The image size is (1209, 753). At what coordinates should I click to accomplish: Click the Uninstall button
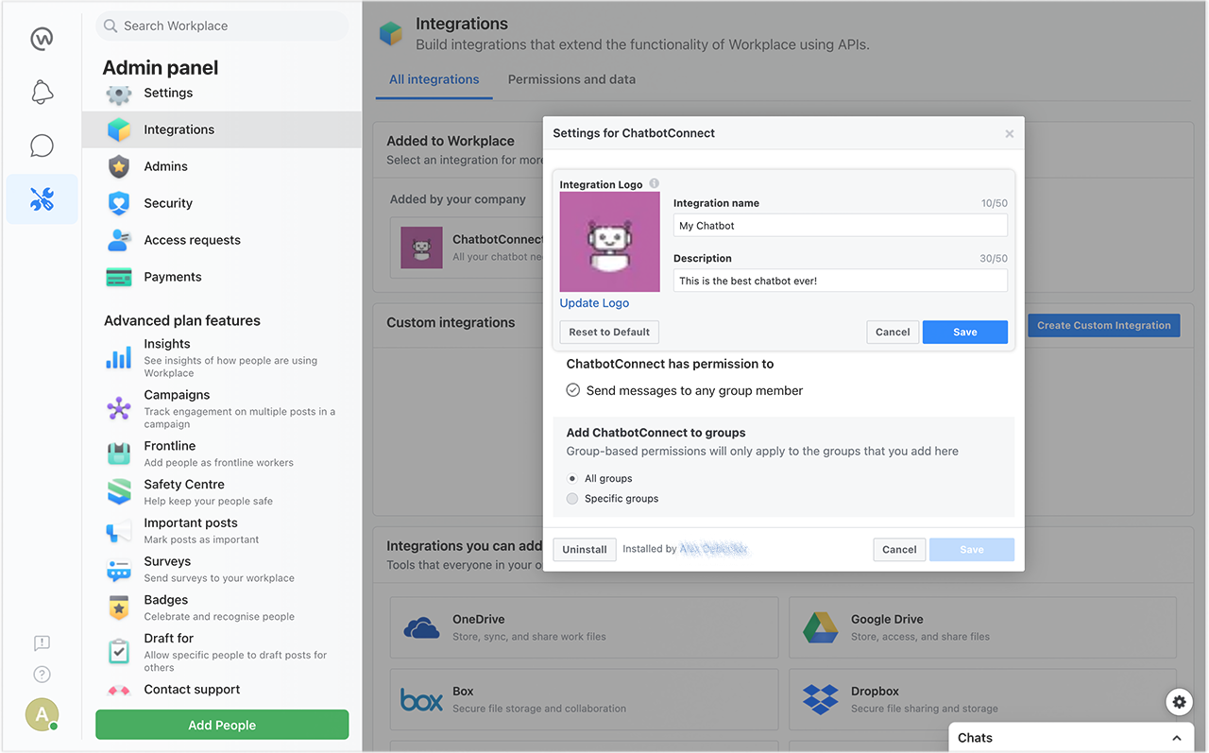[585, 550]
